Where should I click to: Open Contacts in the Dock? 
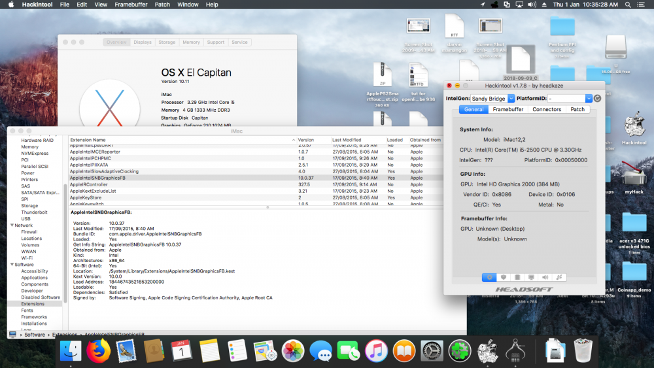click(x=154, y=351)
